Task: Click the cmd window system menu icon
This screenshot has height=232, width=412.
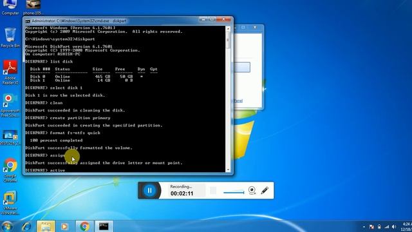Action: pos(28,21)
